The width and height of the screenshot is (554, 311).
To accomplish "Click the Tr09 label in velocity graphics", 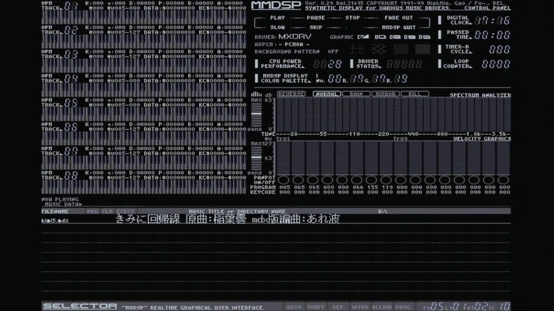I will (x=400, y=139).
